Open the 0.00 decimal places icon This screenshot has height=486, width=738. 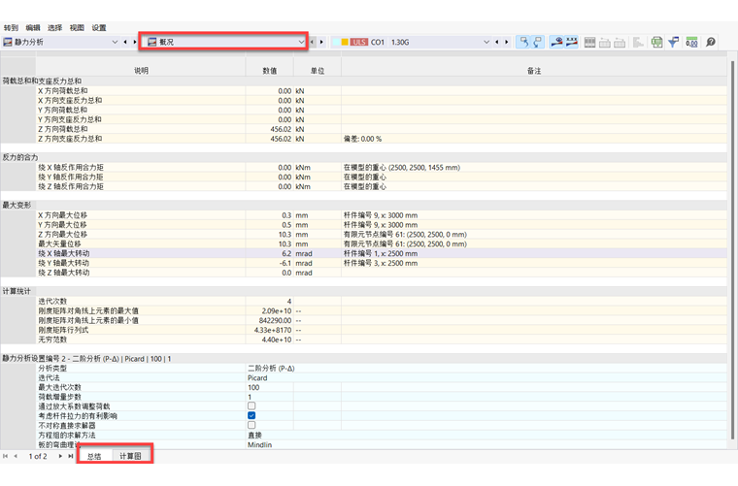pos(691,43)
